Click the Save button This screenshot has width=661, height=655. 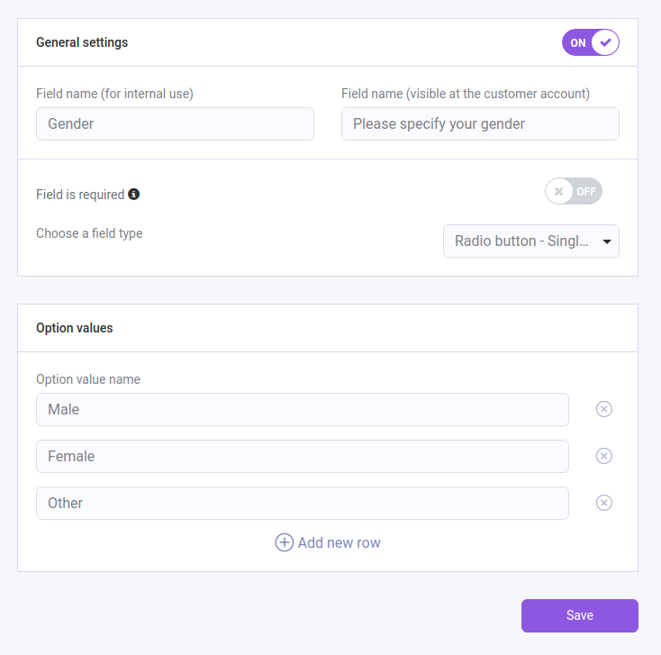point(580,615)
